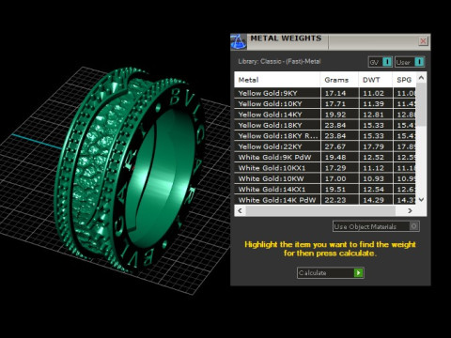The image size is (451, 338).
Task: Select the White Gold:10KX1 row
Action: pyautogui.click(x=325, y=168)
